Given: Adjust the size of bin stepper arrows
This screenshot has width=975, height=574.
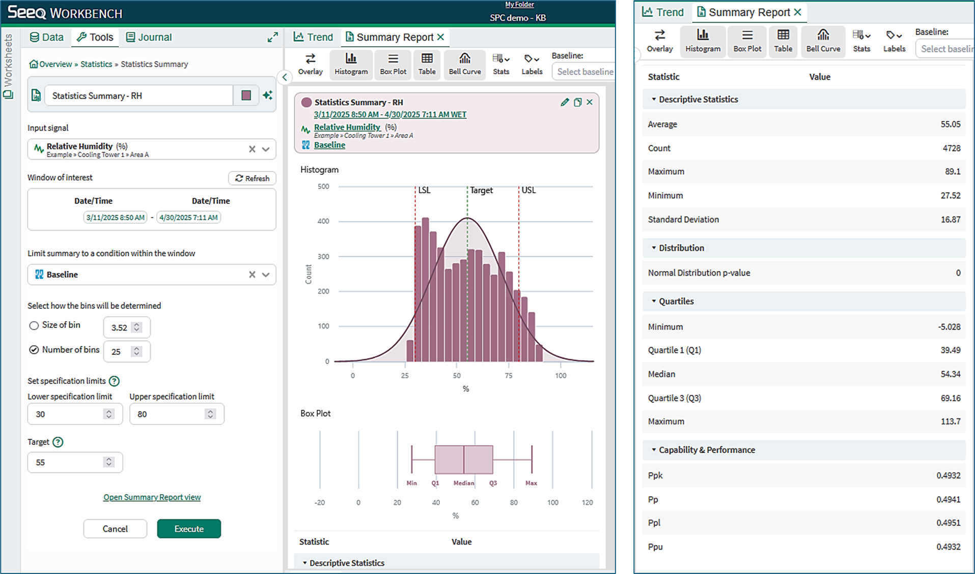Looking at the screenshot, I should click(x=136, y=327).
